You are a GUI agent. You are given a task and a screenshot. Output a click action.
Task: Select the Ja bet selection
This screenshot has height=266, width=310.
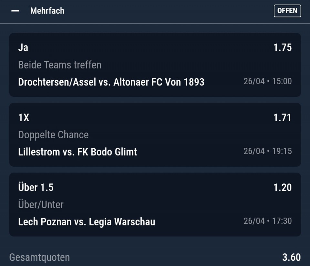tap(23, 47)
